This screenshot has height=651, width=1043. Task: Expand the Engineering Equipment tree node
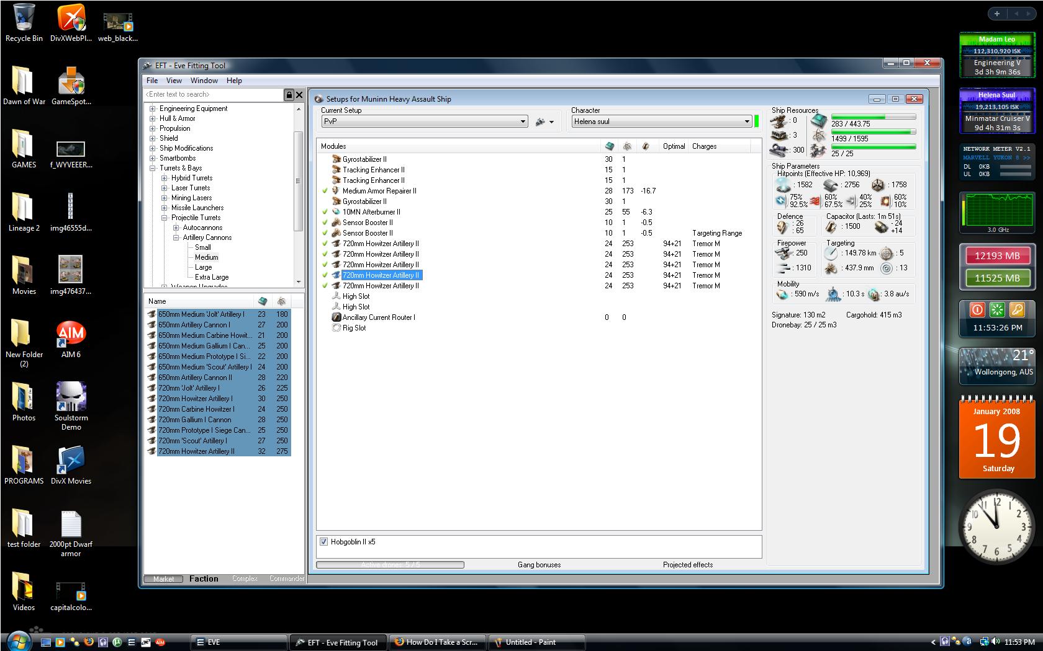click(x=153, y=108)
